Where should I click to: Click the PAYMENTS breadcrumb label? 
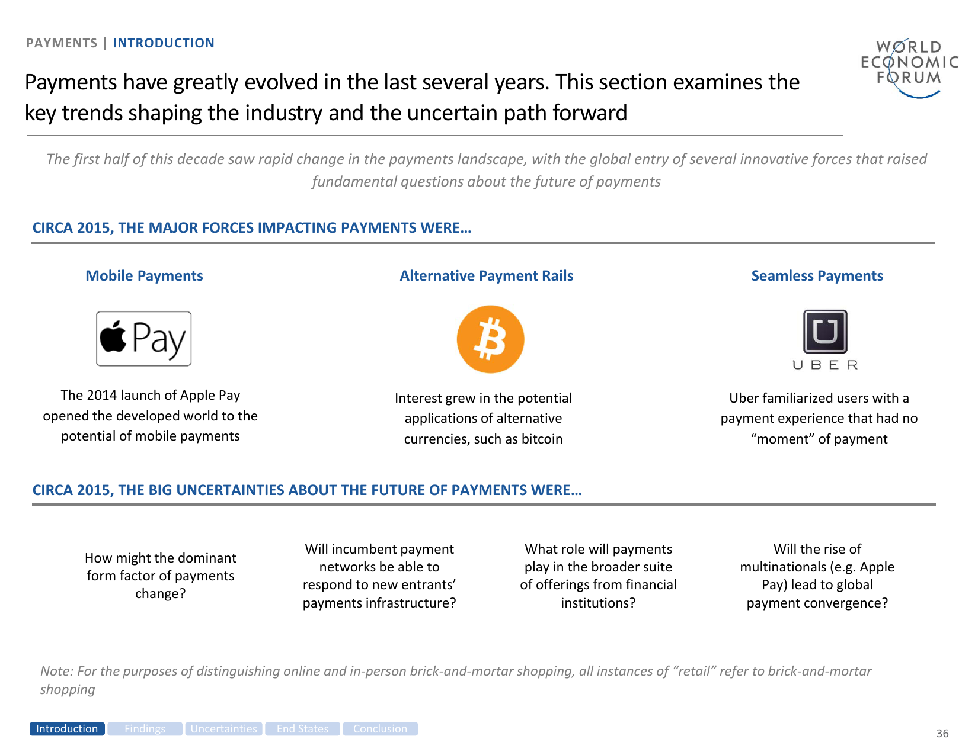click(x=62, y=43)
